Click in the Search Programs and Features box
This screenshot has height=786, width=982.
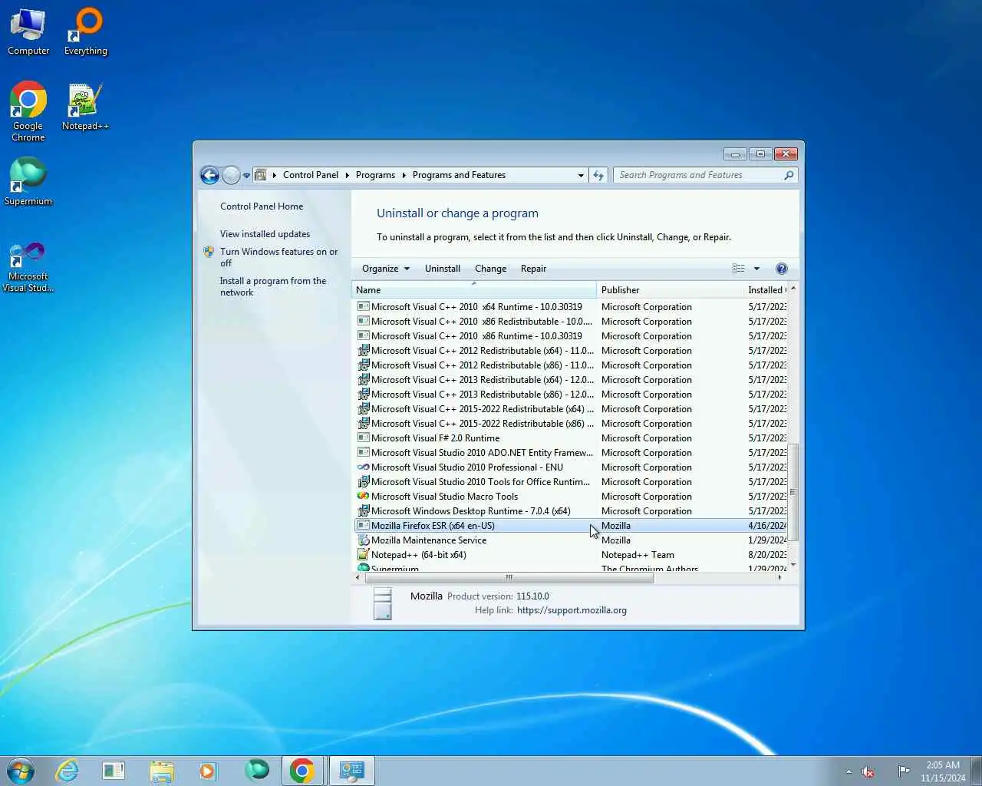pyautogui.click(x=697, y=175)
